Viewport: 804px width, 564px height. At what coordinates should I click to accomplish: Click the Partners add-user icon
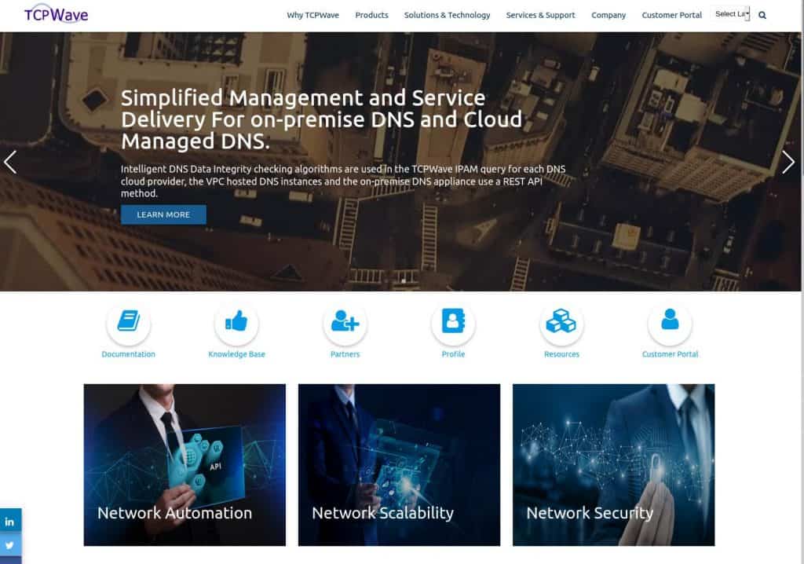point(345,319)
